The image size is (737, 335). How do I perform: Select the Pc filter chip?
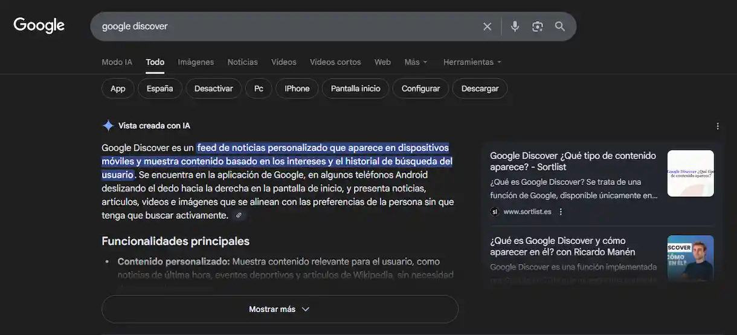pyautogui.click(x=259, y=89)
